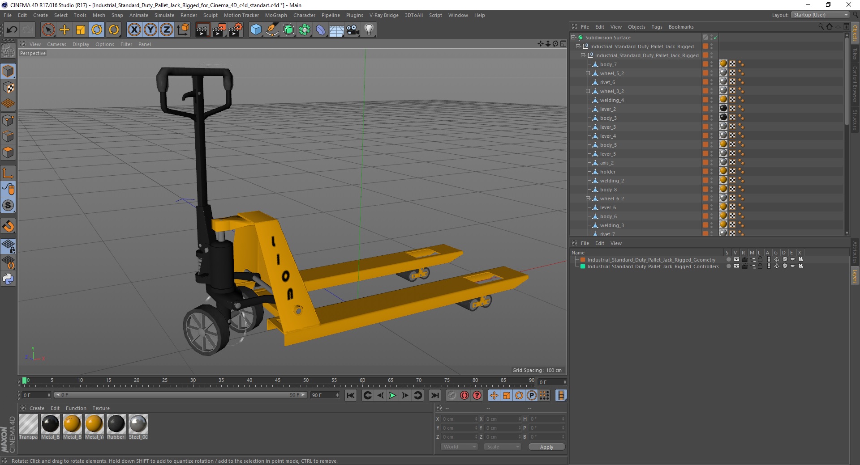
Task: Record active objects keyframe
Action: click(452, 395)
